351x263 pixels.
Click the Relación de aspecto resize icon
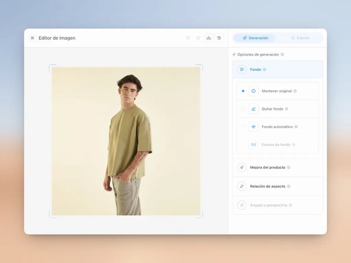242,186
